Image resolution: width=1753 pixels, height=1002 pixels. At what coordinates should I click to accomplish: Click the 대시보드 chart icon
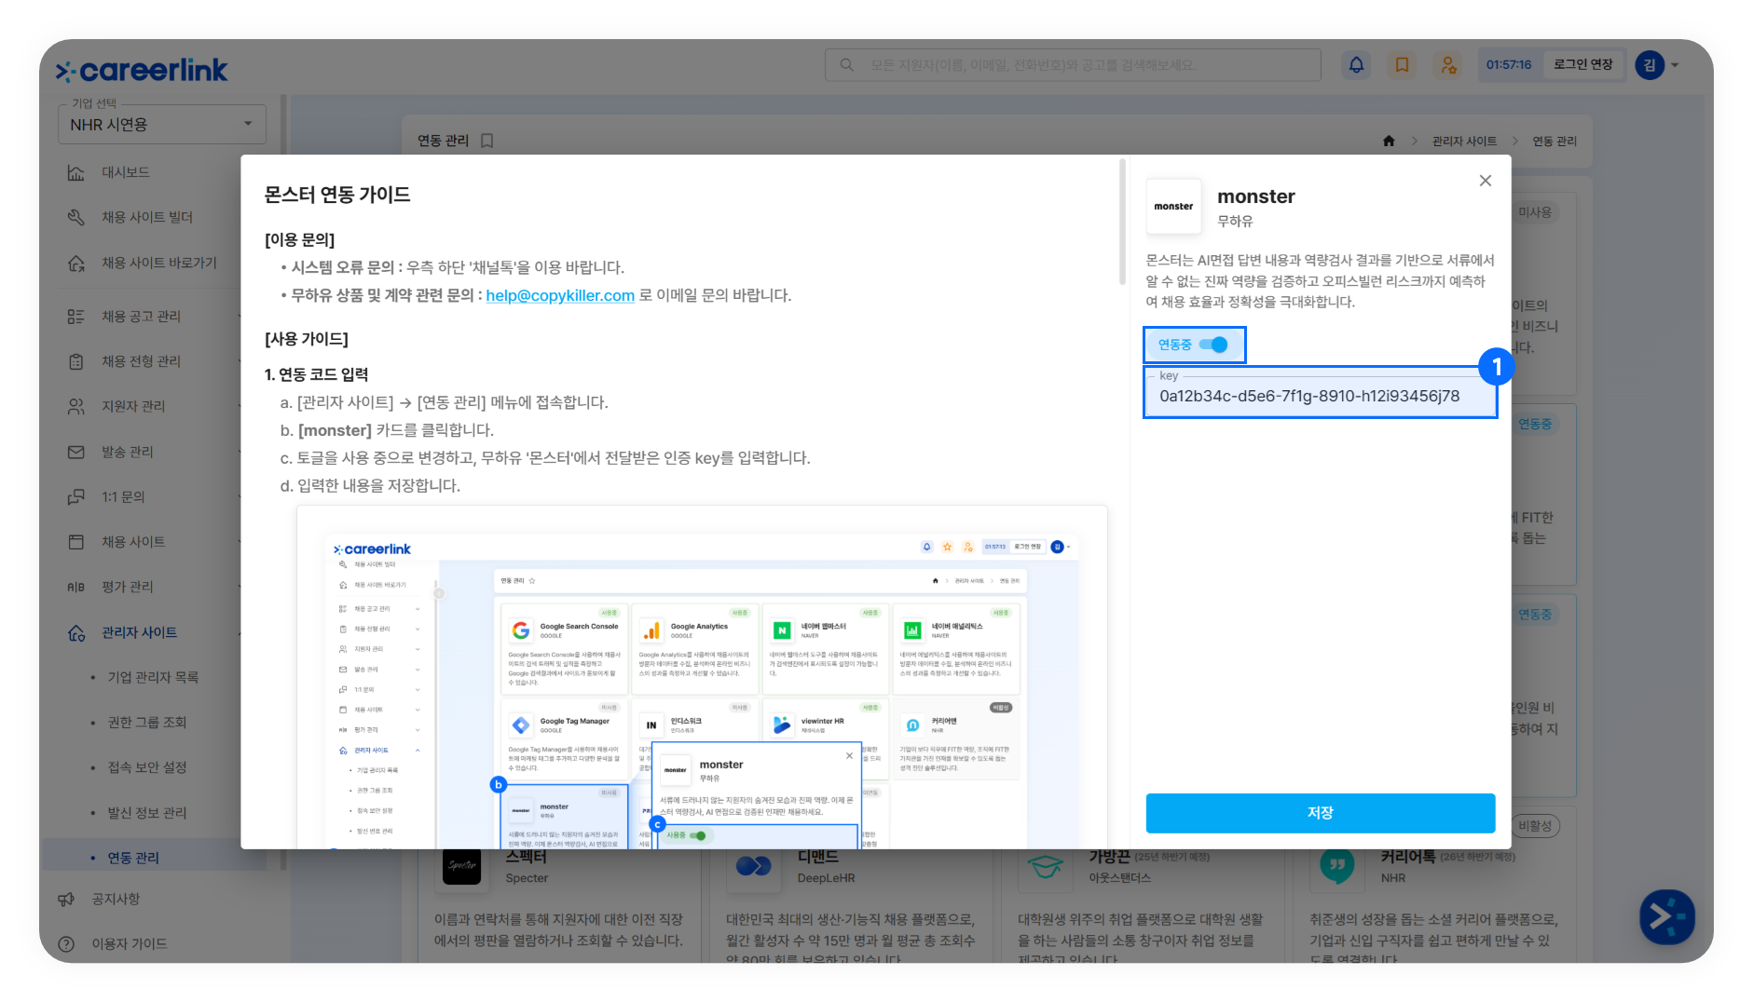tap(76, 172)
